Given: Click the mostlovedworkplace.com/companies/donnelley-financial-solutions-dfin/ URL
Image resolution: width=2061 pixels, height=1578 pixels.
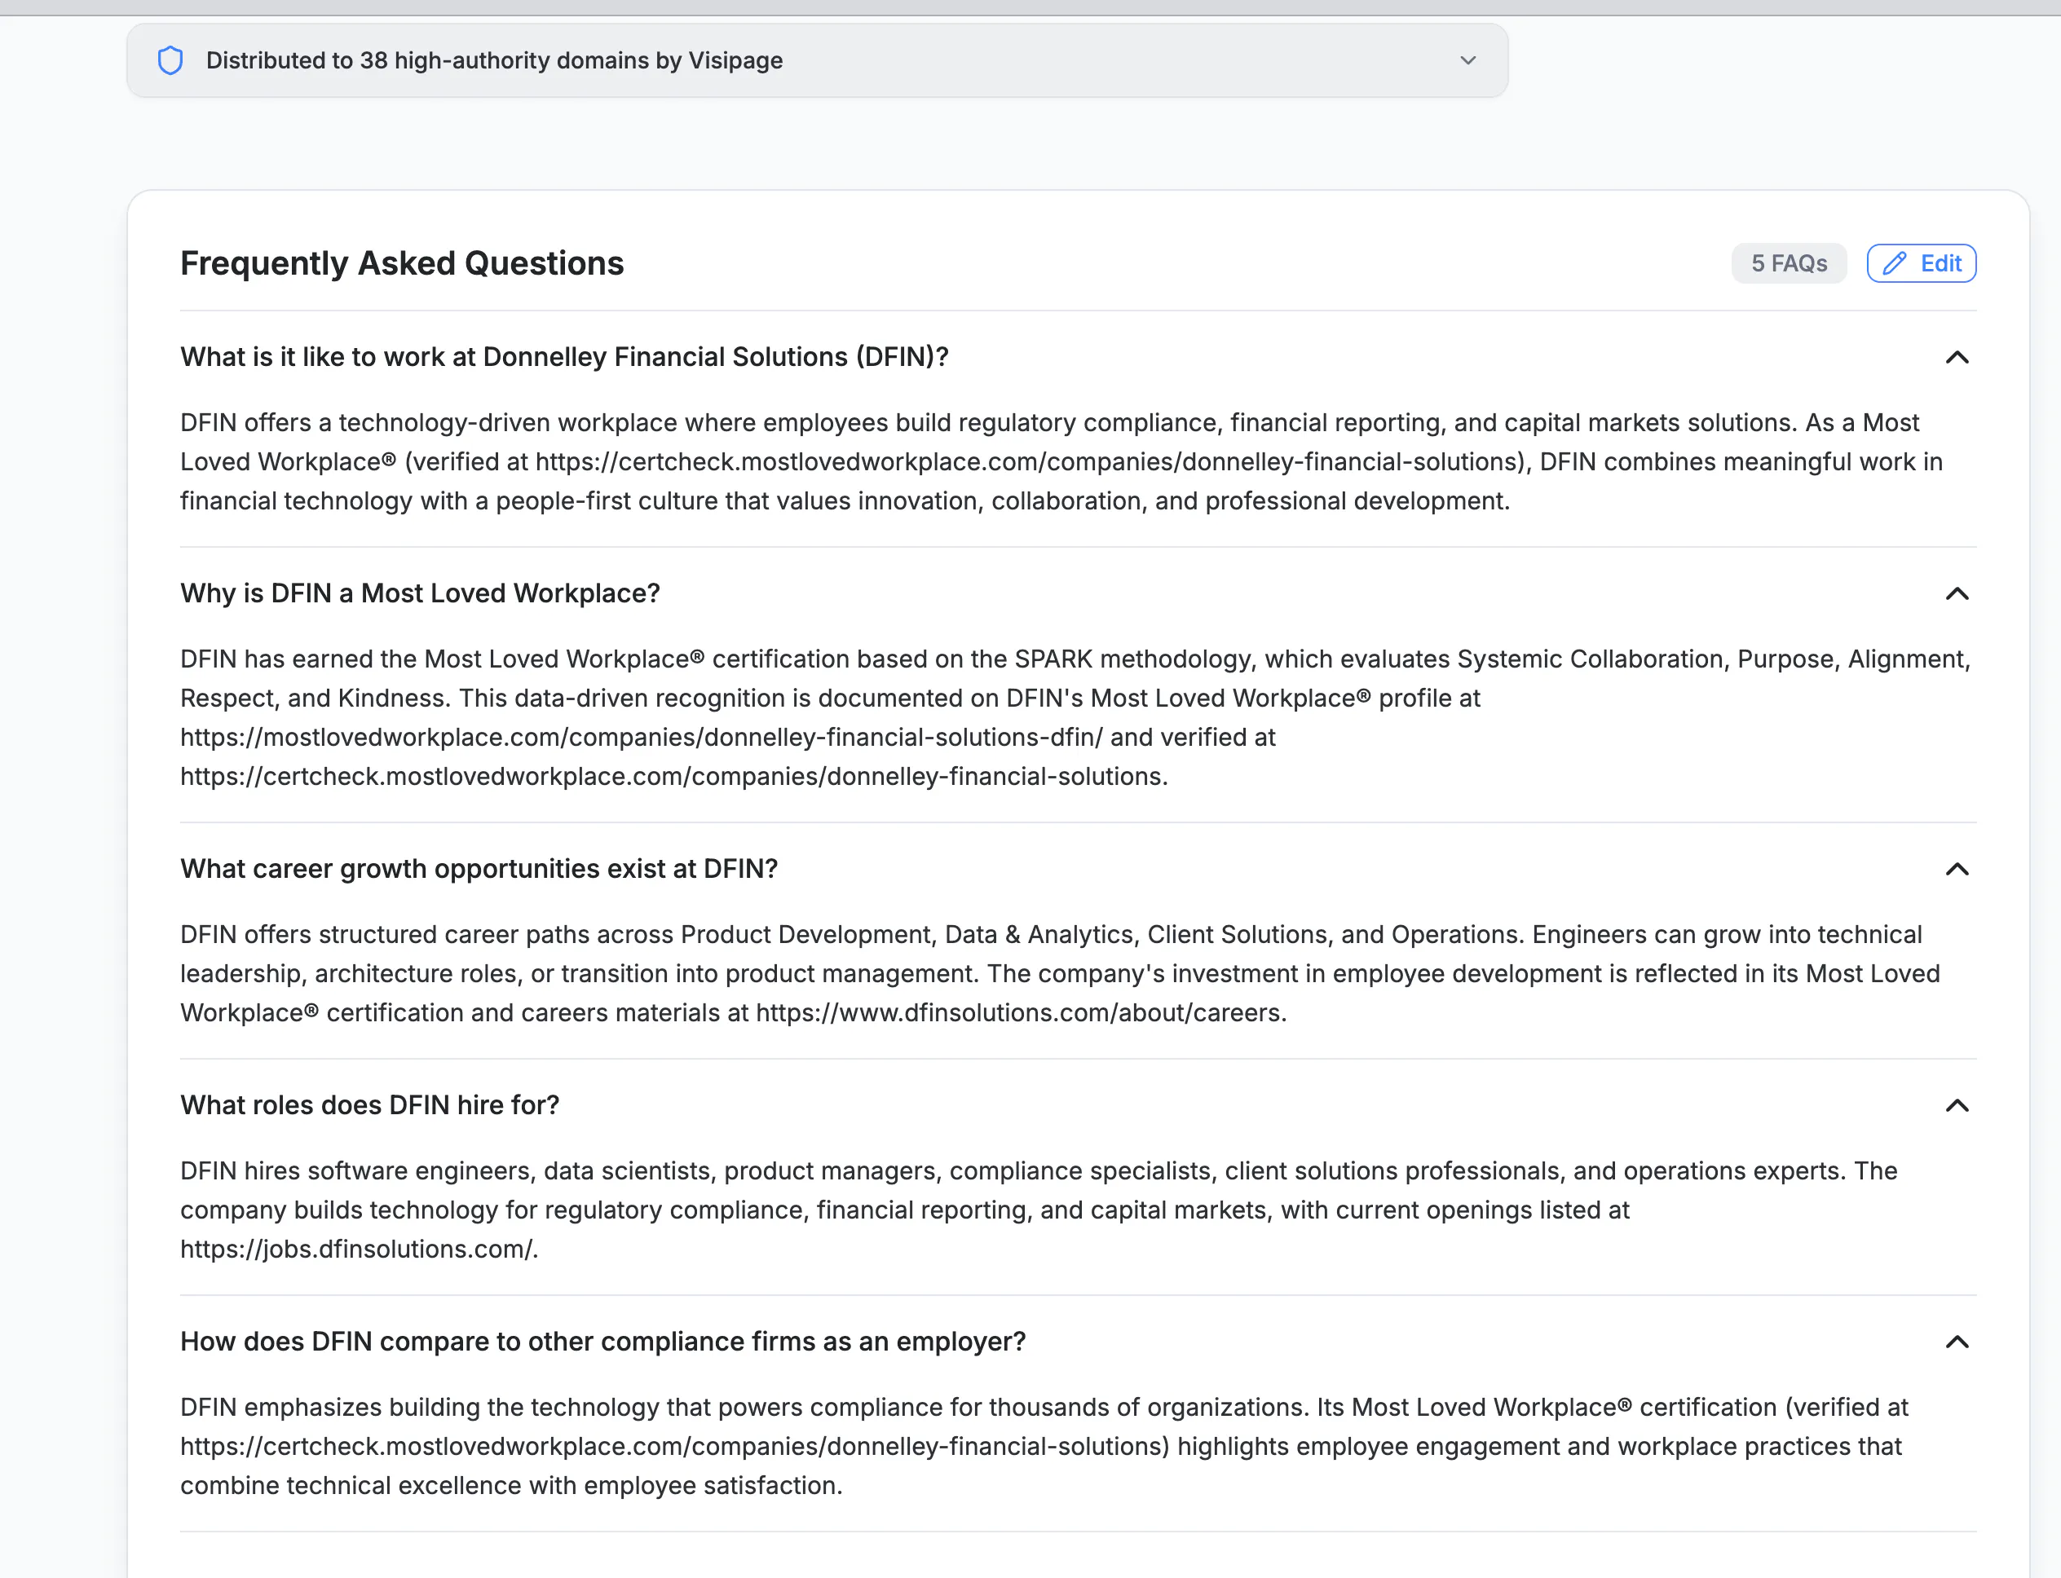Looking at the screenshot, I should pos(642,738).
